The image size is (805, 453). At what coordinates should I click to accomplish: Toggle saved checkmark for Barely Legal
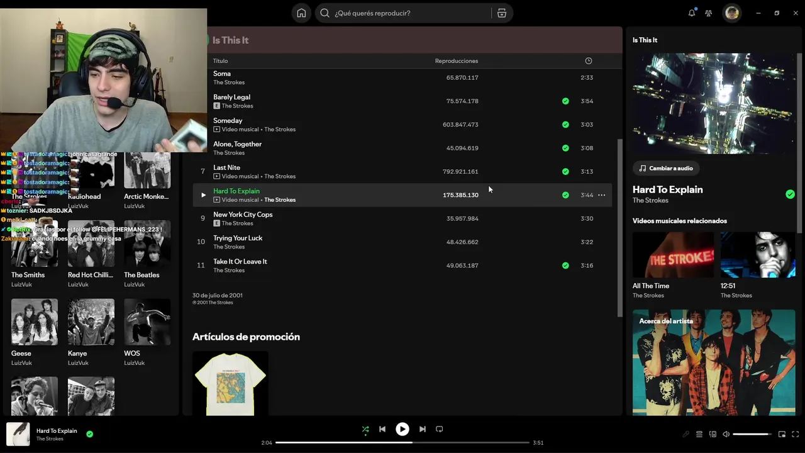(x=565, y=101)
